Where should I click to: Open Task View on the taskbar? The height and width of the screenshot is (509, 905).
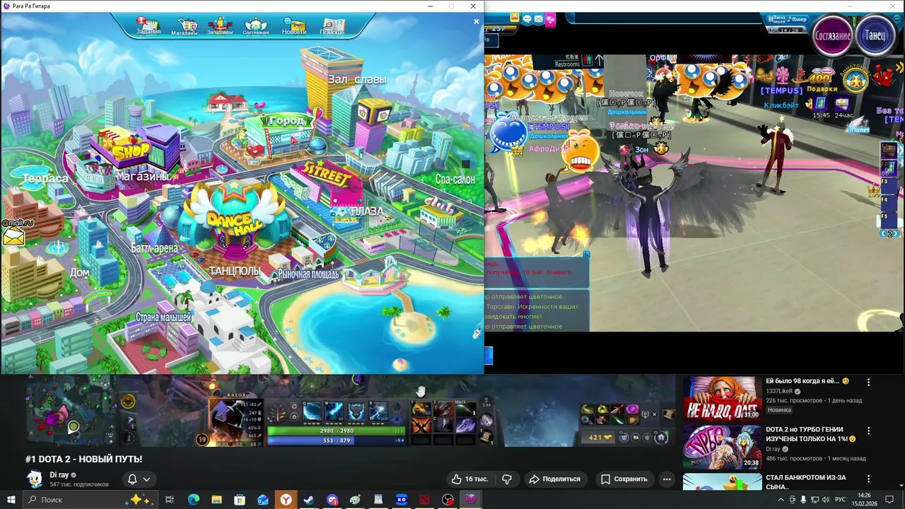[x=169, y=500]
